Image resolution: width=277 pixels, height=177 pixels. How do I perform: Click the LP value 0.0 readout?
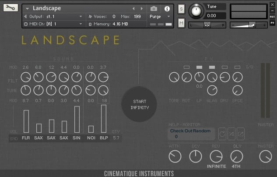(x=199, y=86)
